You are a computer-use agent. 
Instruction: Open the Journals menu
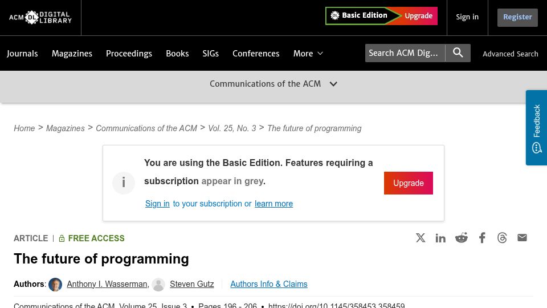[22, 54]
